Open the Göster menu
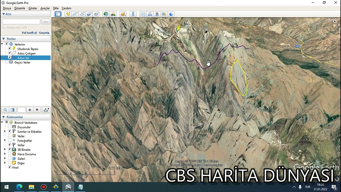This screenshot has height=192, width=341. point(33,8)
